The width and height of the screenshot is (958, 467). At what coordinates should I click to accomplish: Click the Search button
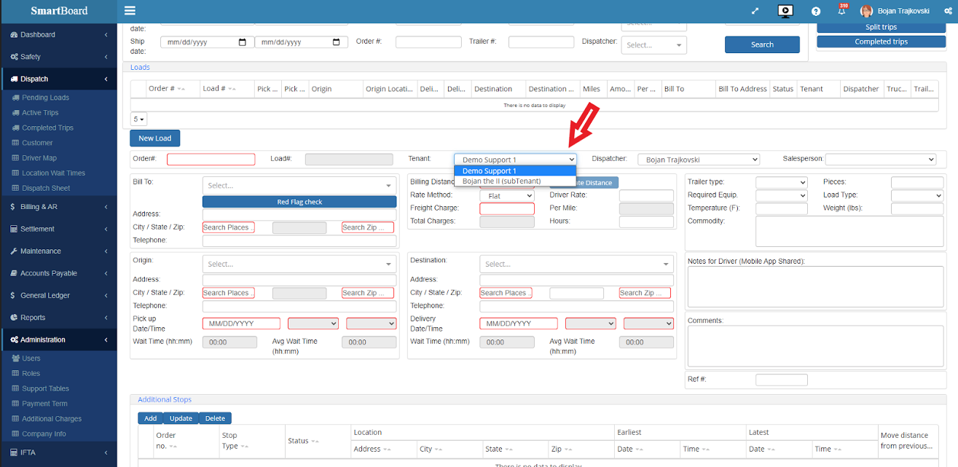coord(762,44)
